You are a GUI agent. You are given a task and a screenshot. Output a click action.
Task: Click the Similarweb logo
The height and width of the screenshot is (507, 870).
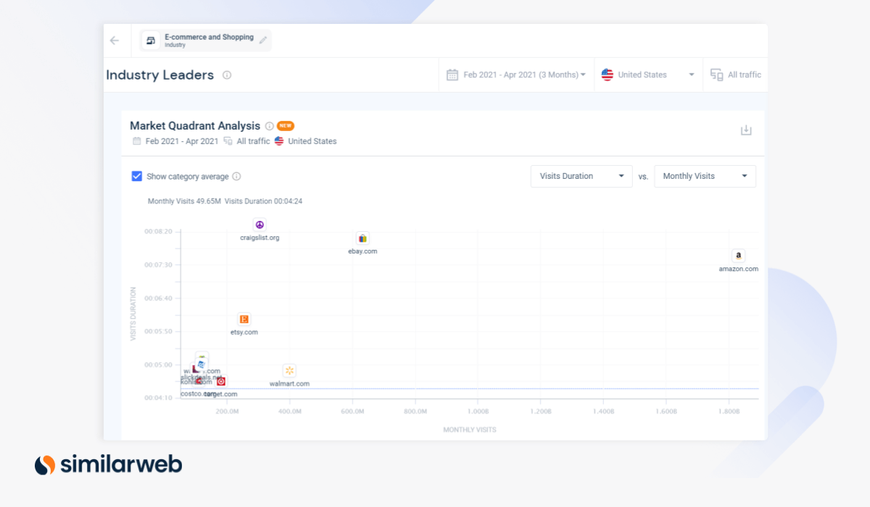(x=107, y=464)
